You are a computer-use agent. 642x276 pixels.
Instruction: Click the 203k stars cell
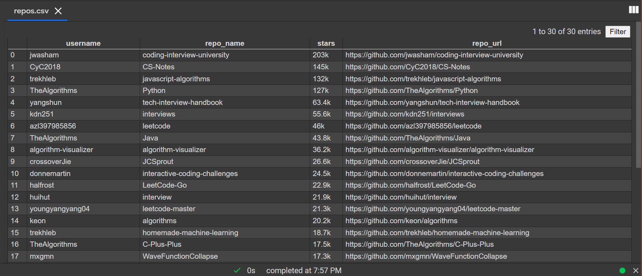[x=326, y=55]
